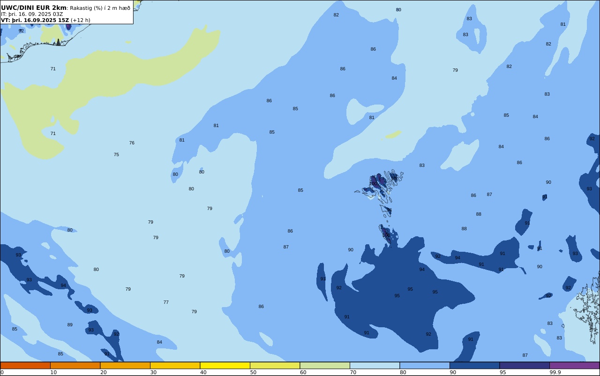The width and height of the screenshot is (600, 376).
Task: Click the map humidity value "76"
Action: 132,143
